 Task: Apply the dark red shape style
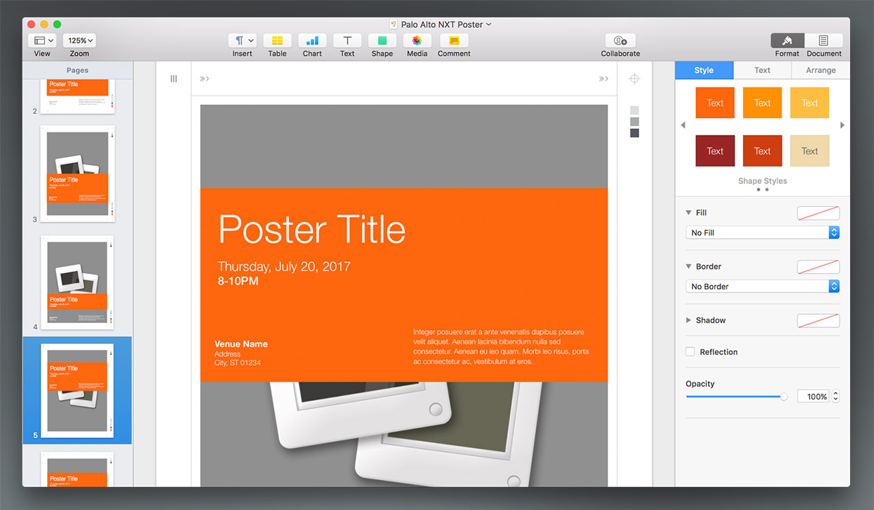pos(715,151)
